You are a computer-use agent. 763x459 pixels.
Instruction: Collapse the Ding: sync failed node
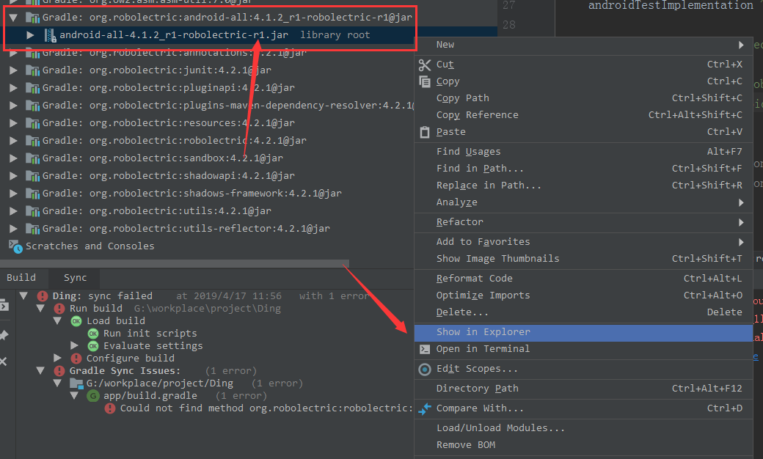click(x=23, y=295)
